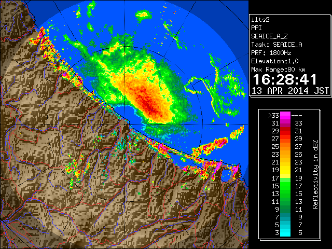This screenshot has height=249, width=332.
Task: Click the 'Task: SEAICE_A' text
Action: (276, 45)
